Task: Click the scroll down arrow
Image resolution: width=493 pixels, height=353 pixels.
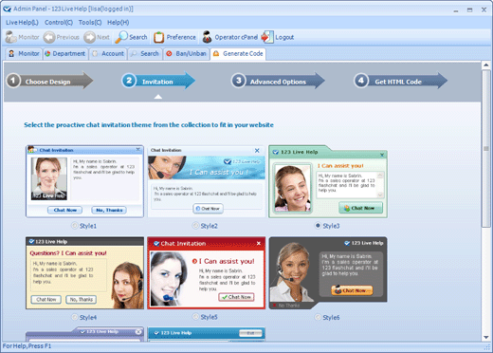Action: tap(486, 338)
